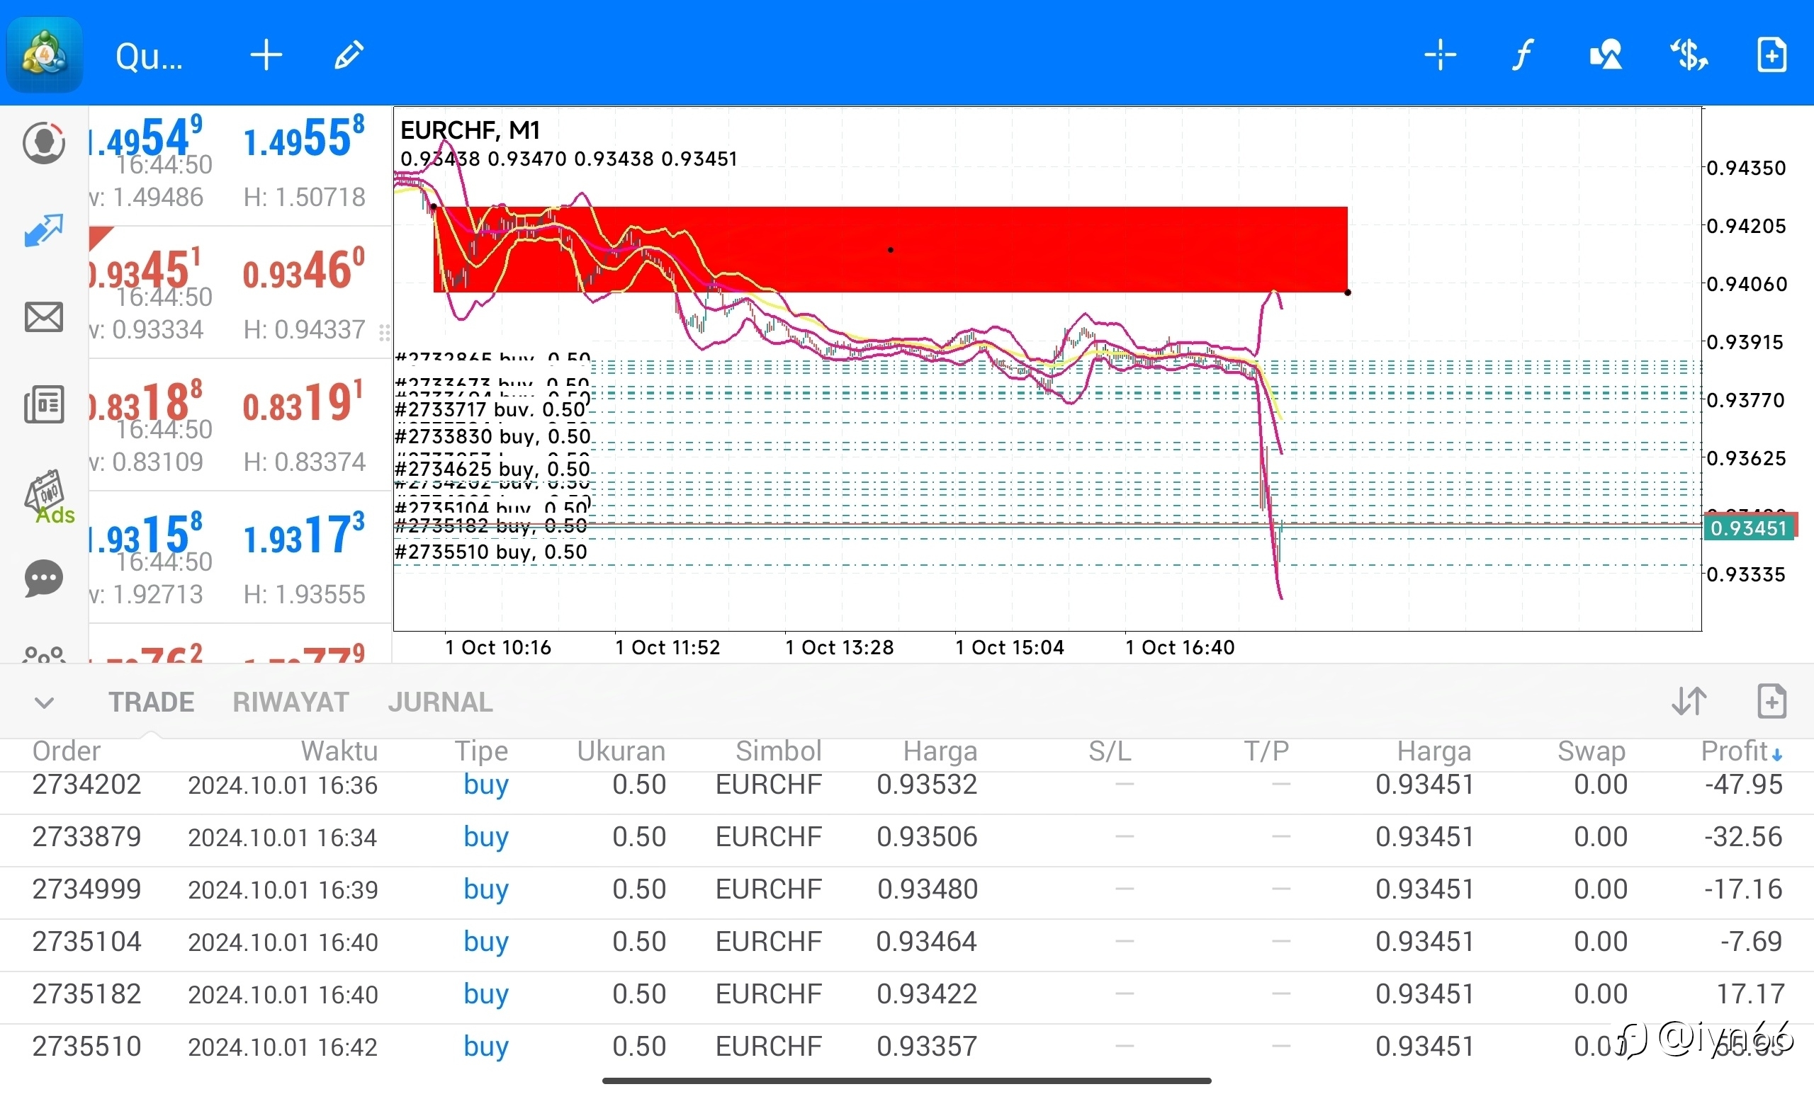Image resolution: width=1814 pixels, height=1094 pixels.
Task: Open the news sidebar icon
Action: [43, 404]
